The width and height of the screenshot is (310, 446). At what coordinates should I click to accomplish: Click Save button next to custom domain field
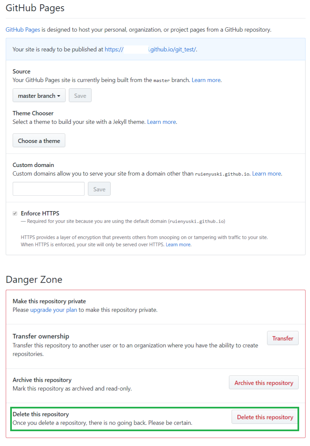[x=99, y=189]
